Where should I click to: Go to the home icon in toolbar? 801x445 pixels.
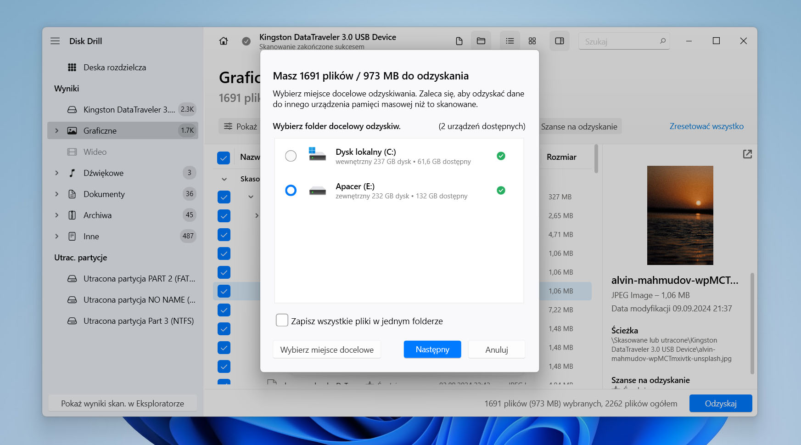(224, 41)
